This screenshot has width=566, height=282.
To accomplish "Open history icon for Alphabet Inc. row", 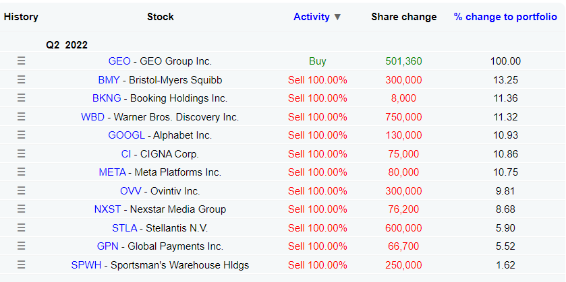I will coord(21,135).
